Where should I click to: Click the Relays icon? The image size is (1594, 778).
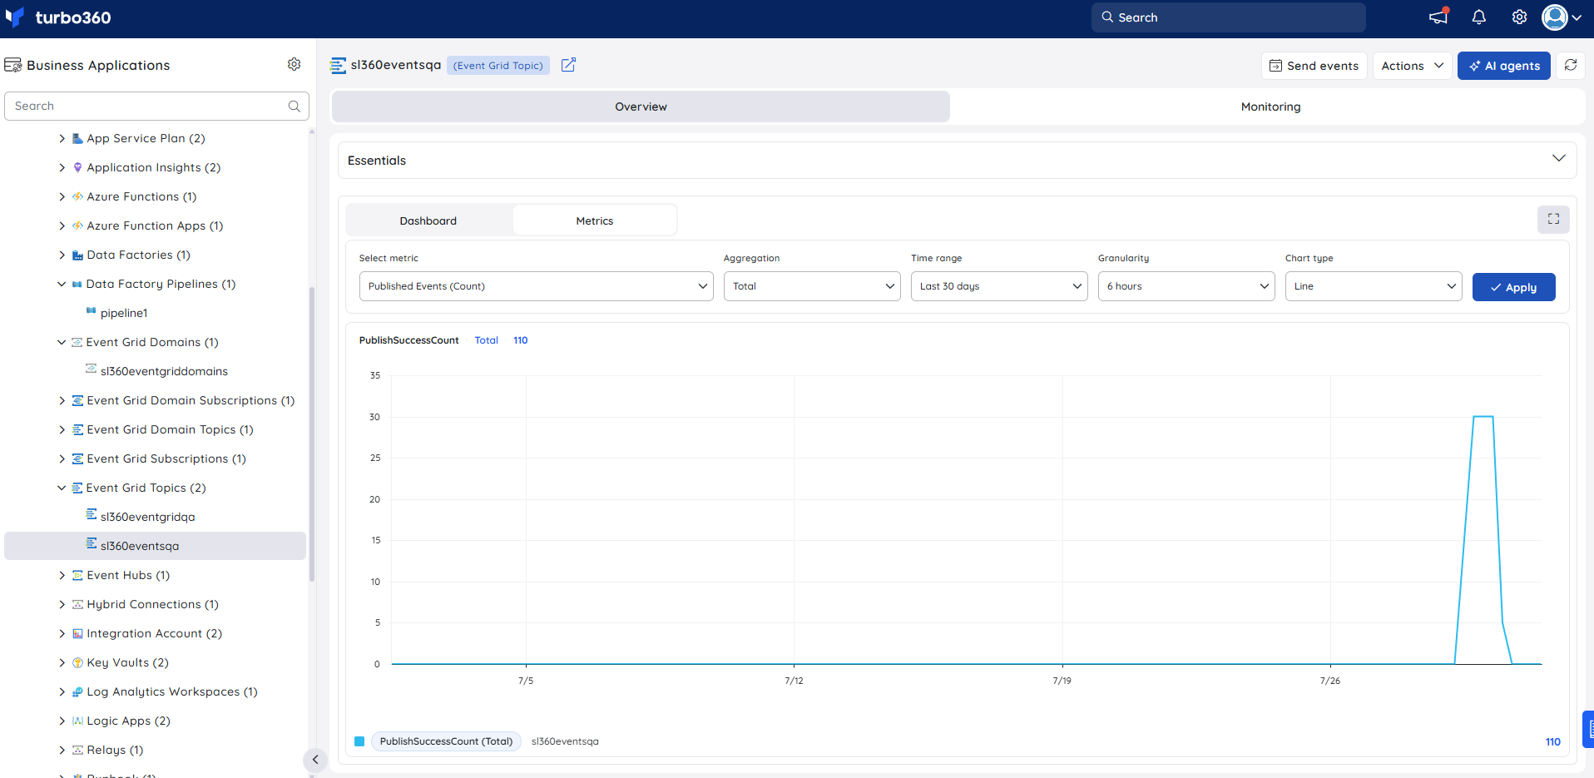77,751
